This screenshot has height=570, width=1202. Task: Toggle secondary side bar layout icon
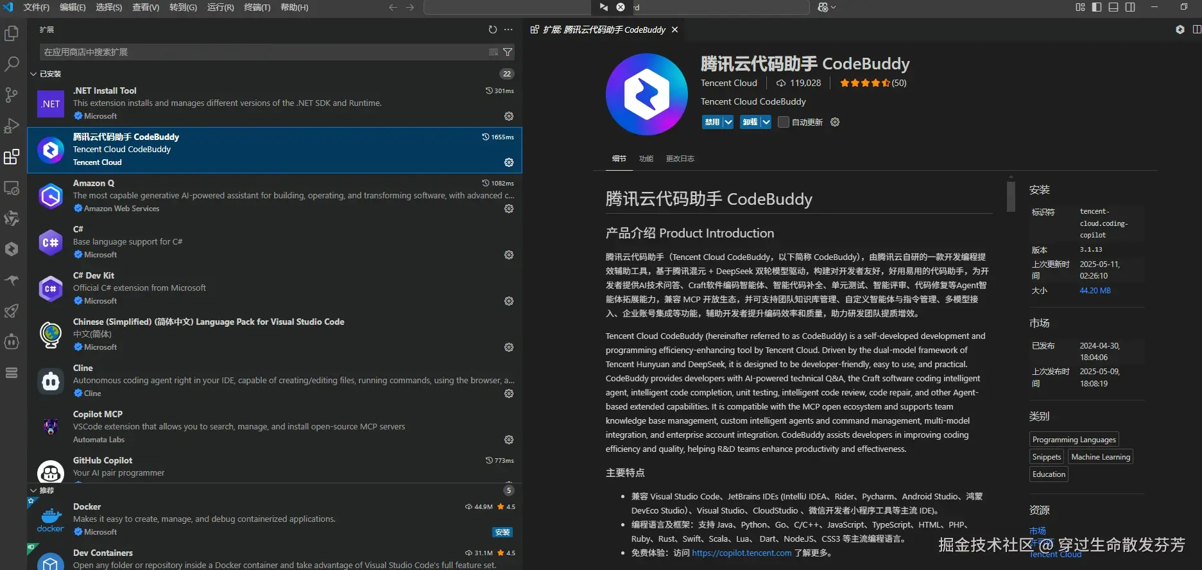pos(1130,7)
